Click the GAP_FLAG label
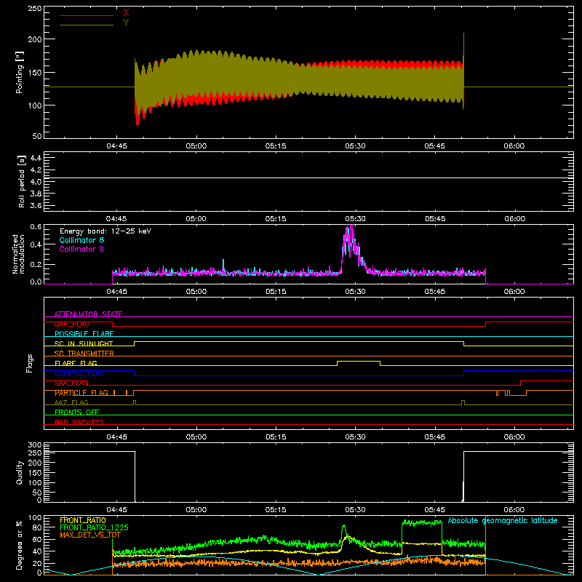The width and height of the screenshot is (582, 582). click(71, 324)
